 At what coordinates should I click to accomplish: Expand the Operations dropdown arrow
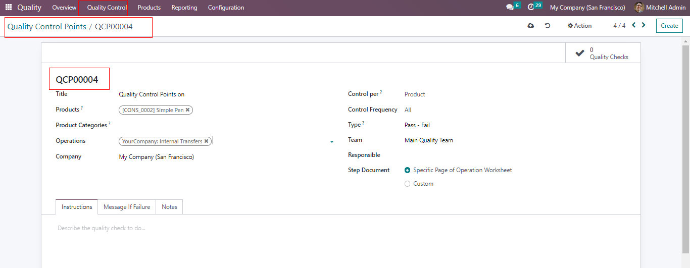[x=332, y=142]
